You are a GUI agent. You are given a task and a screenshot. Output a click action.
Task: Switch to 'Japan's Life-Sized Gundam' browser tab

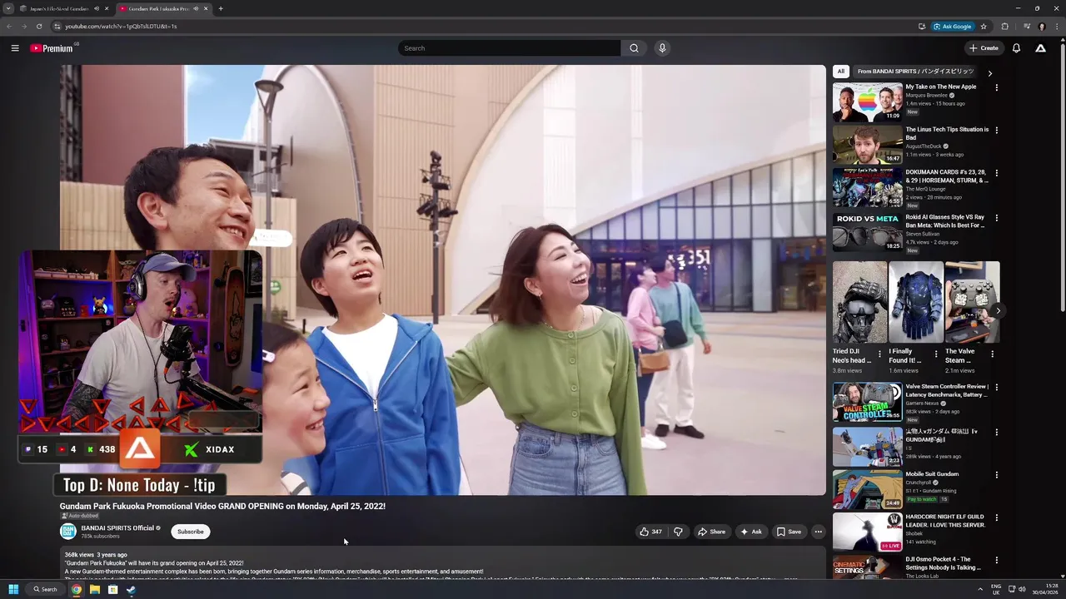(58, 8)
